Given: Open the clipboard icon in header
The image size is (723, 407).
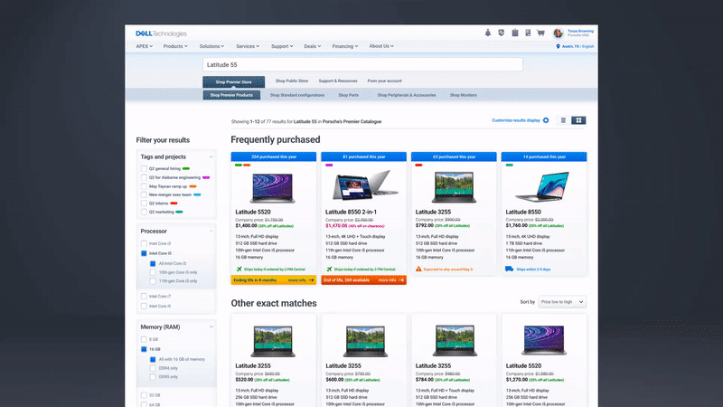Looking at the screenshot, I should [515, 33].
